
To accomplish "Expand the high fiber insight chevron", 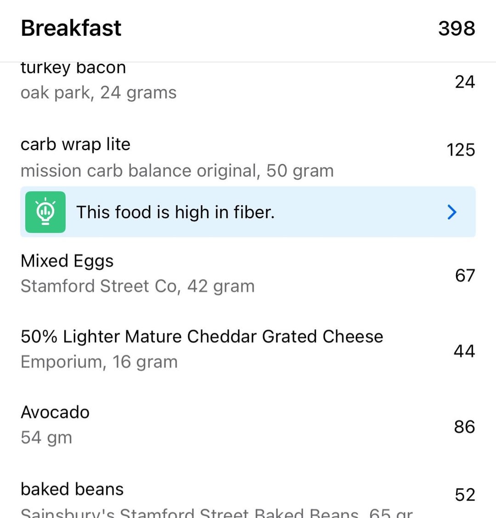I will [452, 212].
